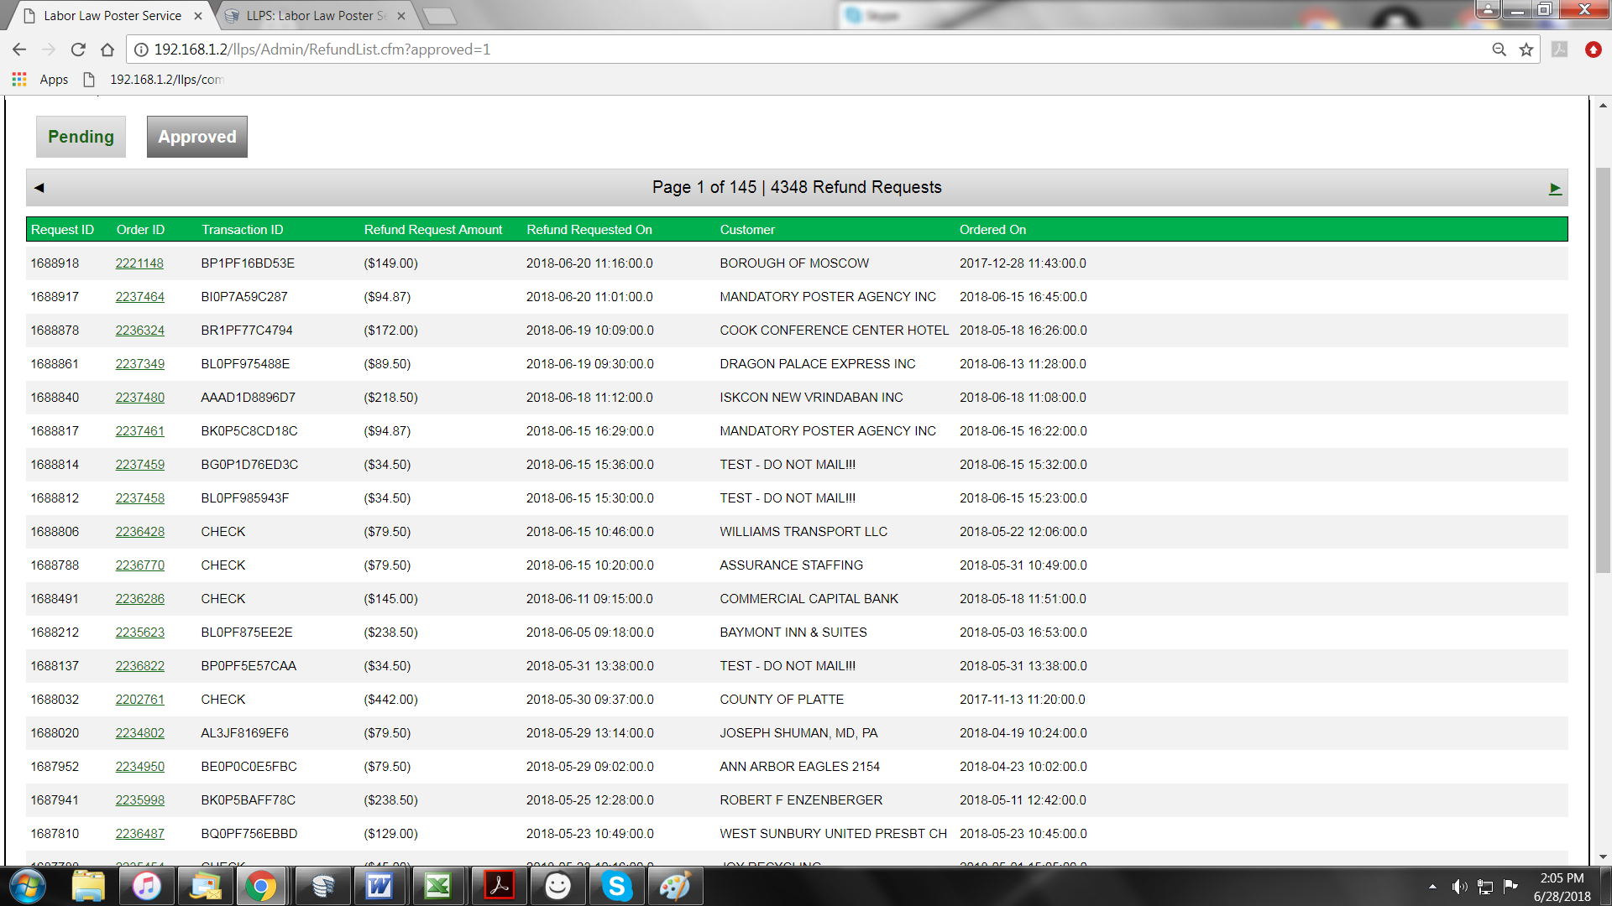This screenshot has width=1612, height=906.
Task: Open order 2221148 link
Action: 139,263
